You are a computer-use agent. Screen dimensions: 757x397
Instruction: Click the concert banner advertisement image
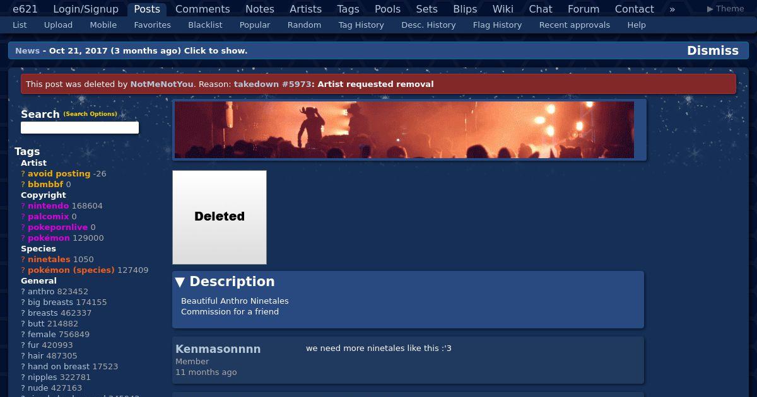pos(404,130)
